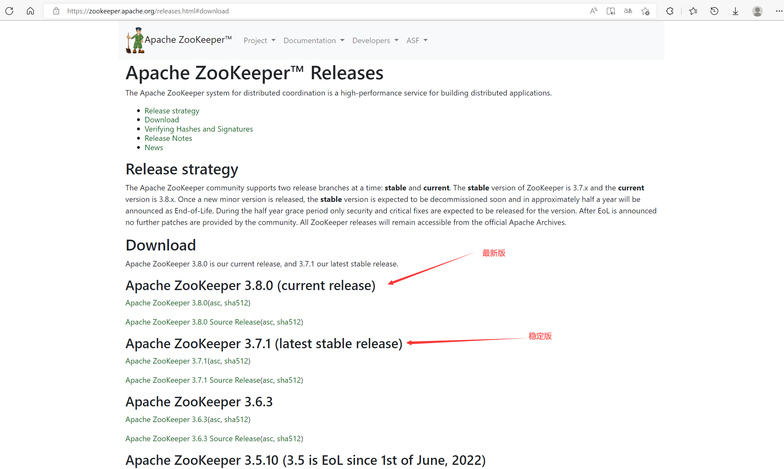The width and height of the screenshot is (784, 469).
Task: Expand the Documentation dropdown menu
Action: (314, 41)
